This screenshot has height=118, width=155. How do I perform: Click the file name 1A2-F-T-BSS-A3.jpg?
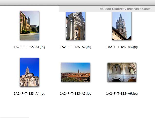coord(122,47)
